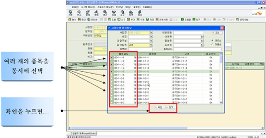Open the 회계 module icon
Screen dimensions: 266x138
[x=88, y=13]
